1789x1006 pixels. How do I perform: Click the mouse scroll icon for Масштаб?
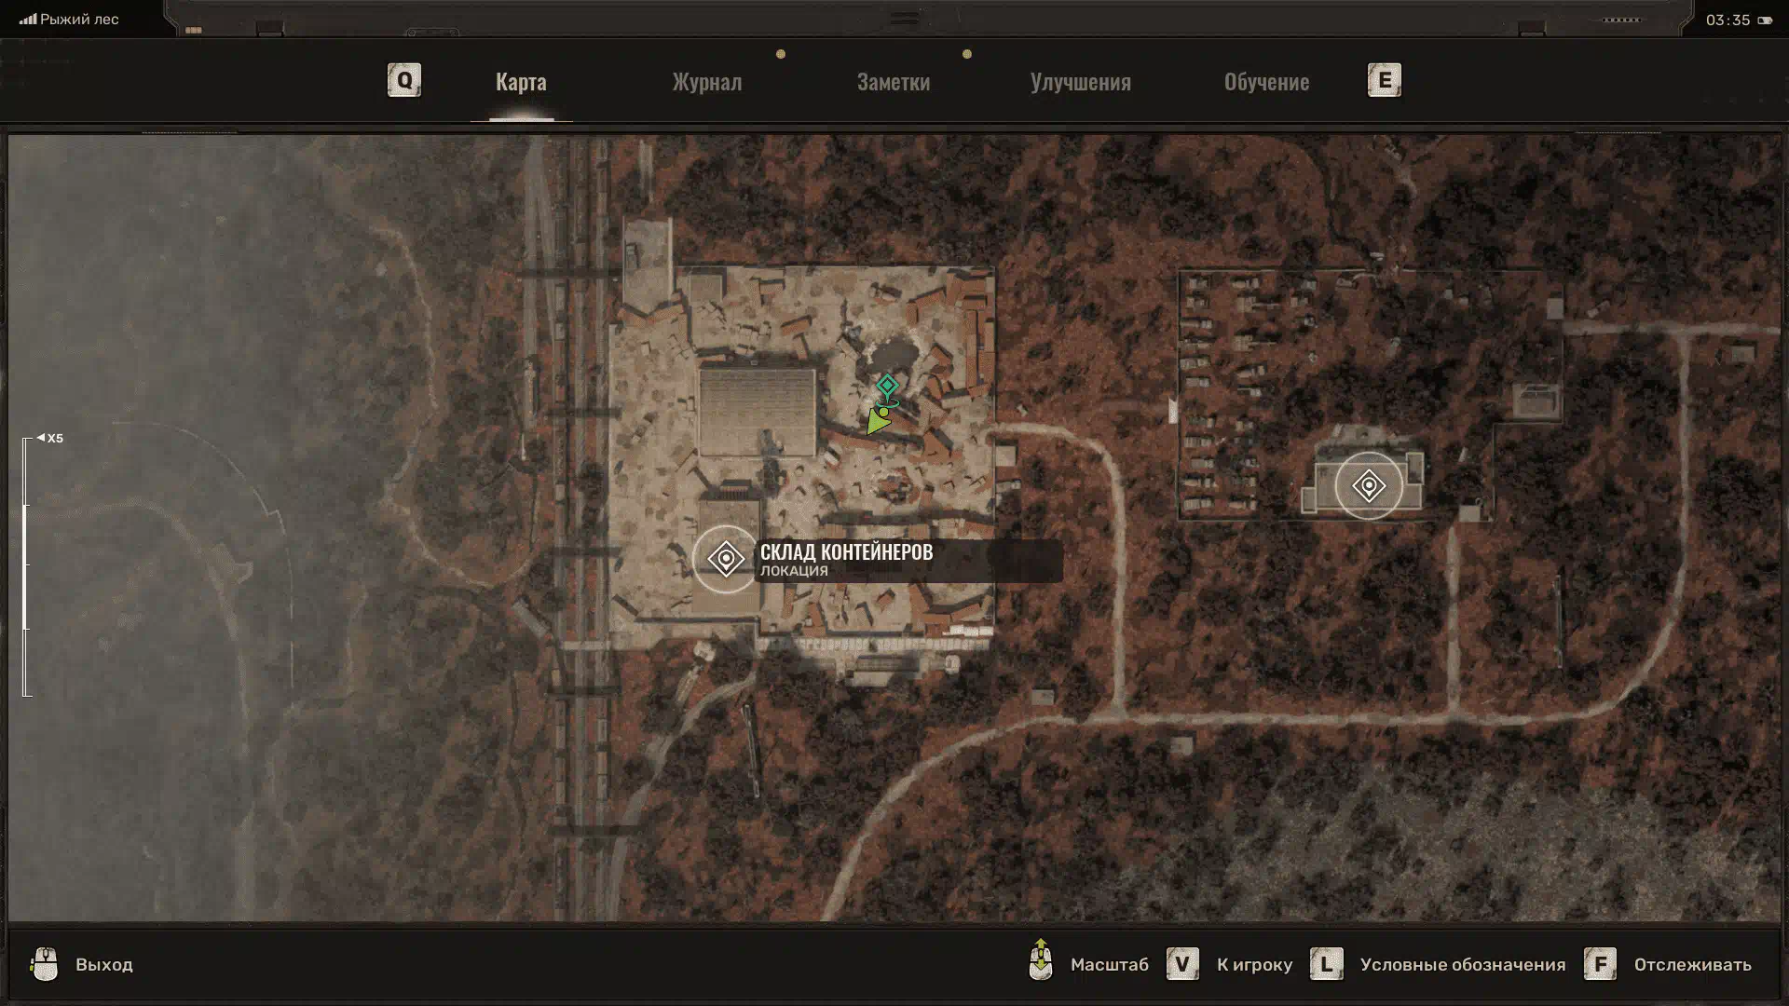coord(1041,961)
